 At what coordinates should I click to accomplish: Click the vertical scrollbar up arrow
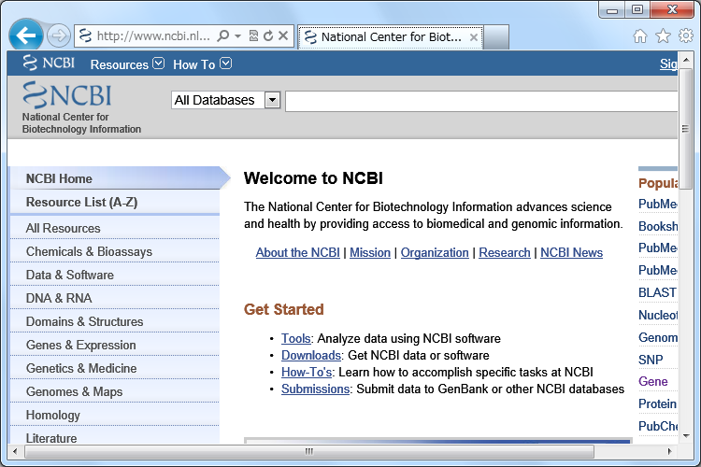pyautogui.click(x=686, y=60)
